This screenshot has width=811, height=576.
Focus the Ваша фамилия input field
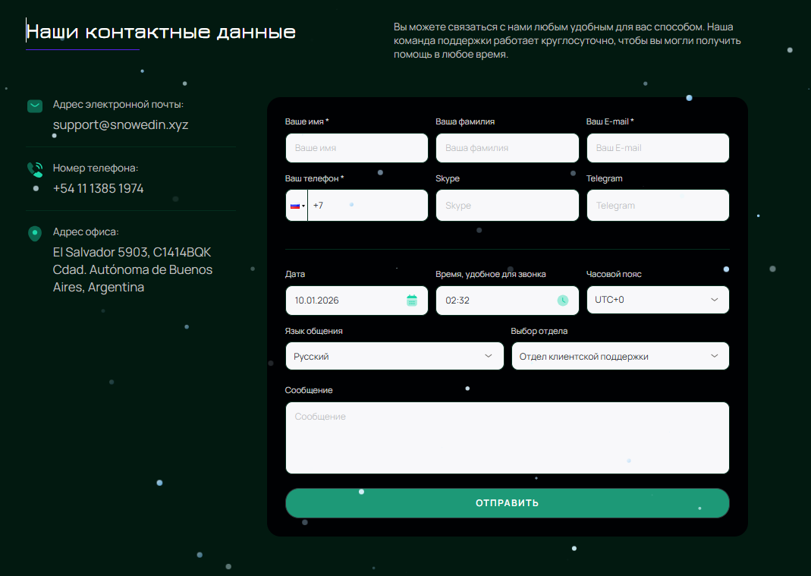pos(508,148)
